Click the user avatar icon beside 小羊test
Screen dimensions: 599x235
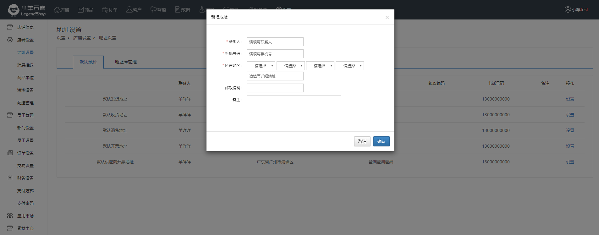pos(568,9)
